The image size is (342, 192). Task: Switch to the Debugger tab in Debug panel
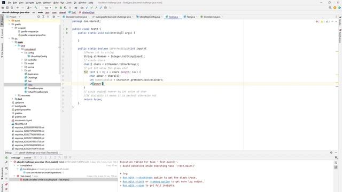point(15,158)
